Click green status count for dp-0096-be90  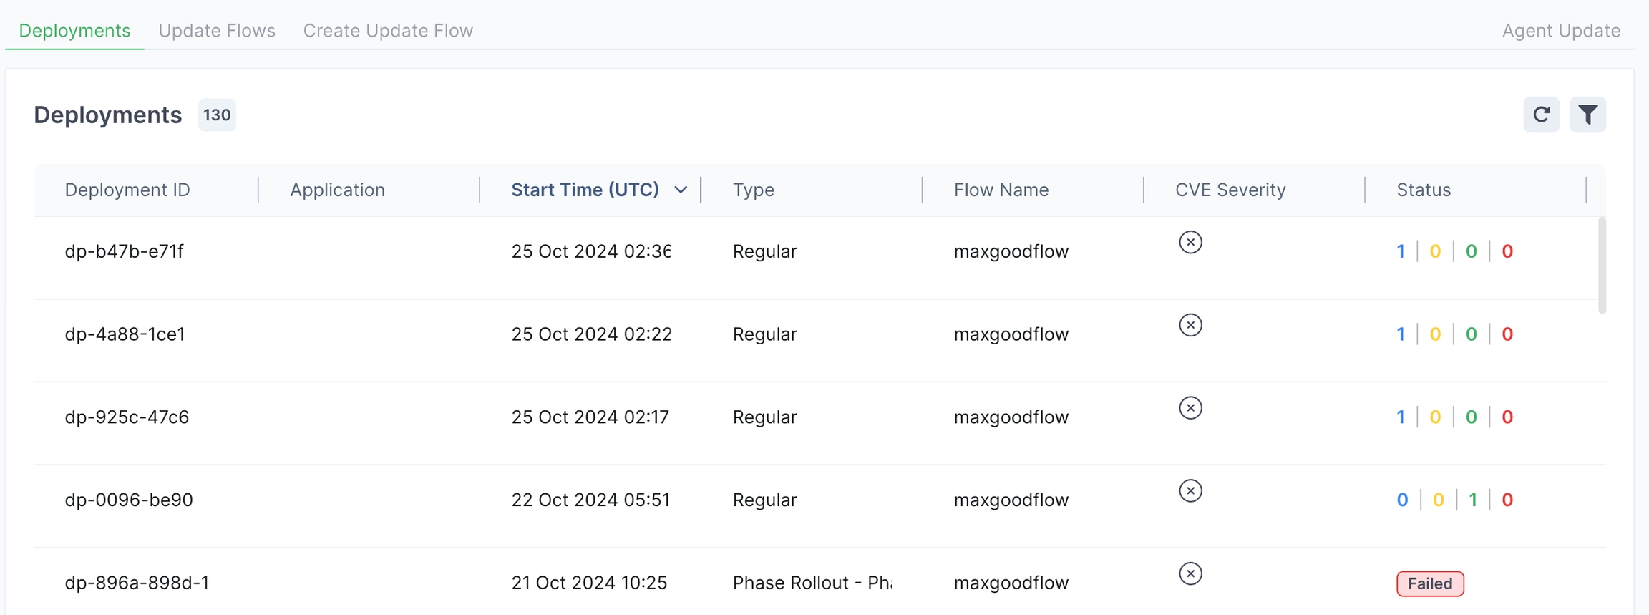(1473, 500)
